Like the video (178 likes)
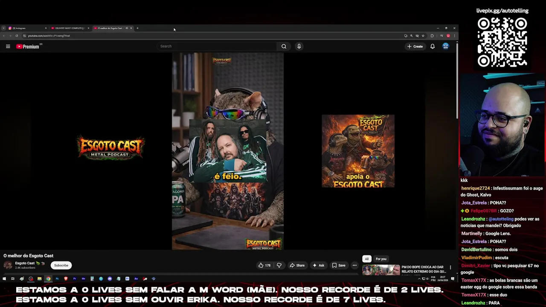546x307 pixels. [x=264, y=265]
